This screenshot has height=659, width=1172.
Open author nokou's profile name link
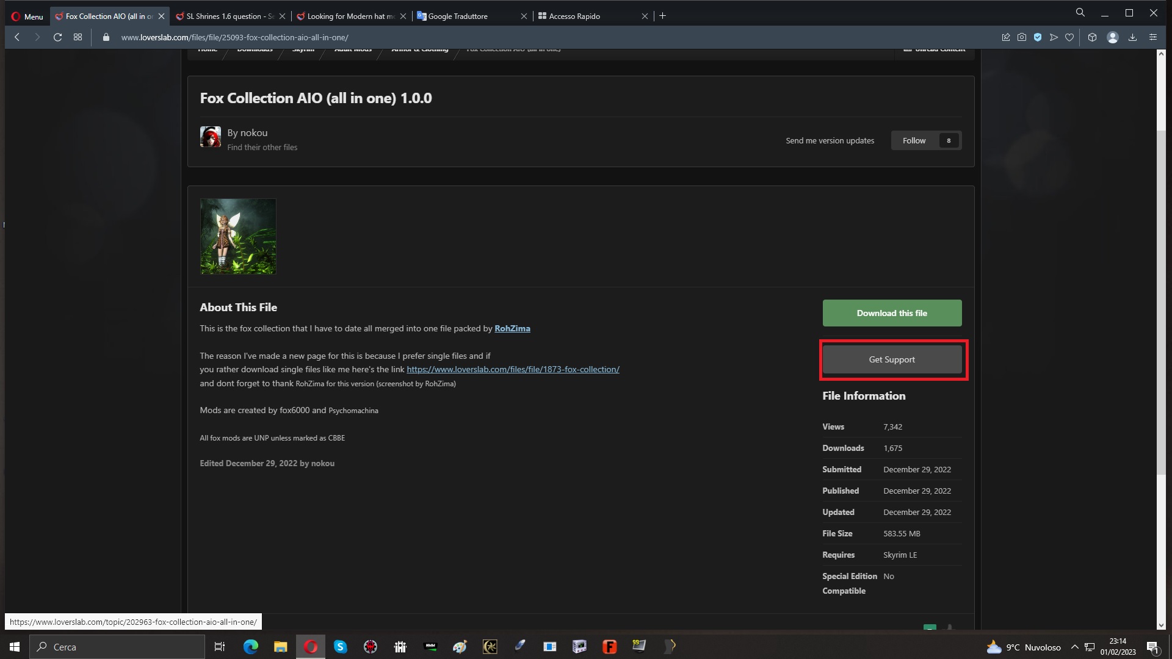(253, 133)
